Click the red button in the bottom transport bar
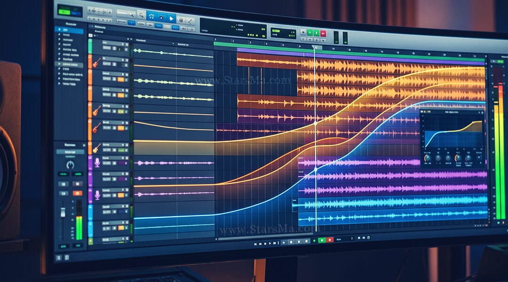 point(330,240)
